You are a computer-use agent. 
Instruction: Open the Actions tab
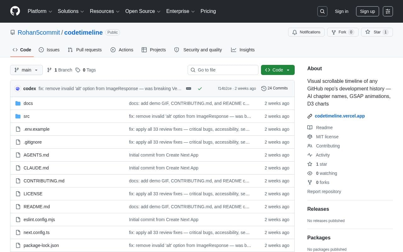122,50
